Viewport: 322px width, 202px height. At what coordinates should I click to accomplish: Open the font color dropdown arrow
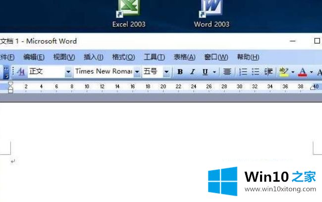pyautogui.click(x=311, y=72)
